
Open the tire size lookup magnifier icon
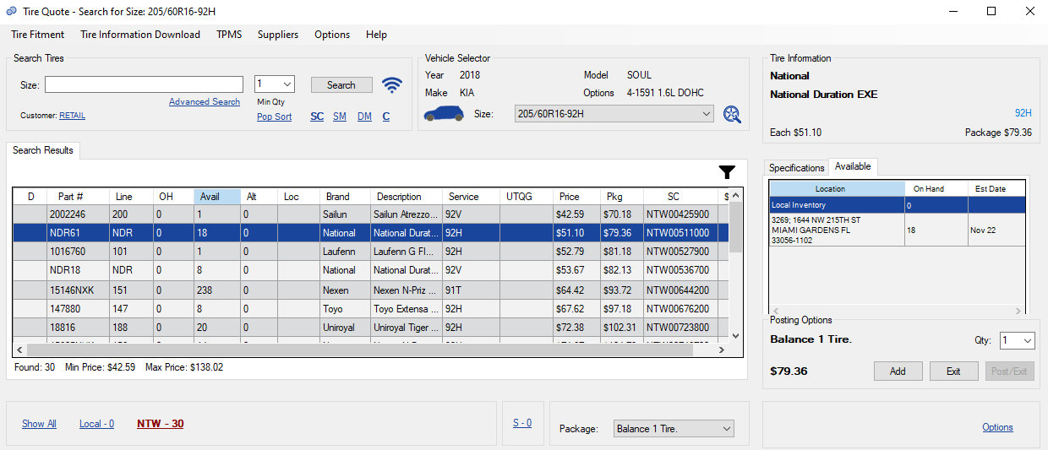click(732, 114)
